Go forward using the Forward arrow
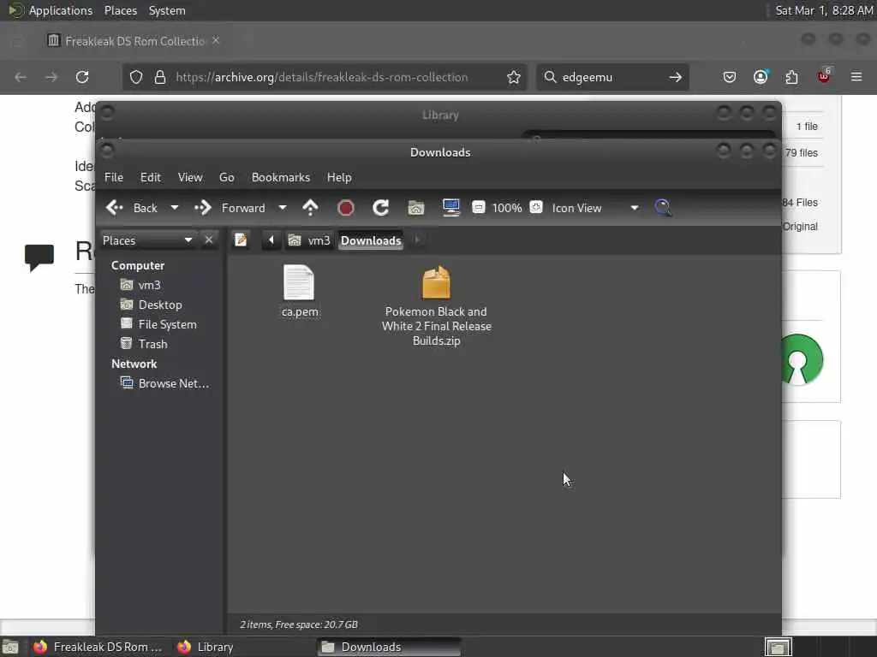Image resolution: width=877 pixels, height=657 pixels. tap(230, 208)
